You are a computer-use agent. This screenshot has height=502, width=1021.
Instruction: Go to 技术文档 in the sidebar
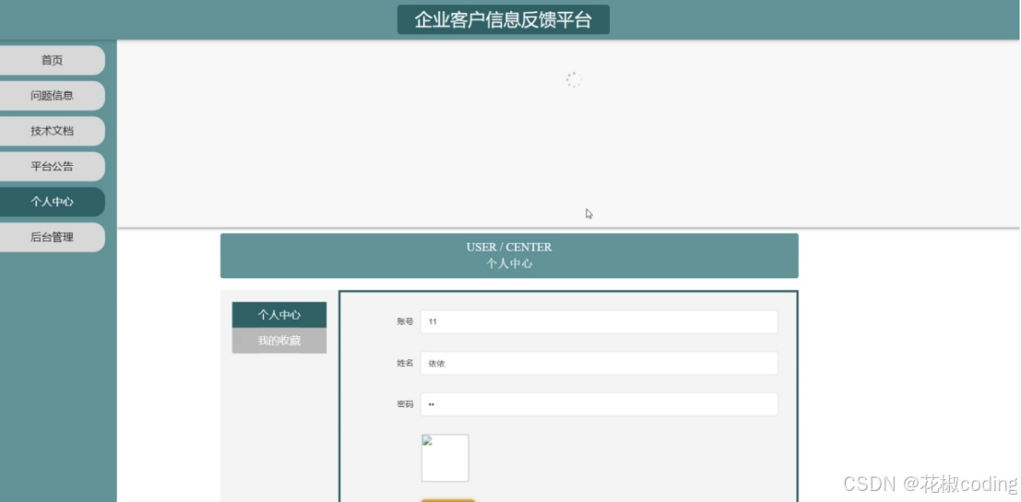52,132
